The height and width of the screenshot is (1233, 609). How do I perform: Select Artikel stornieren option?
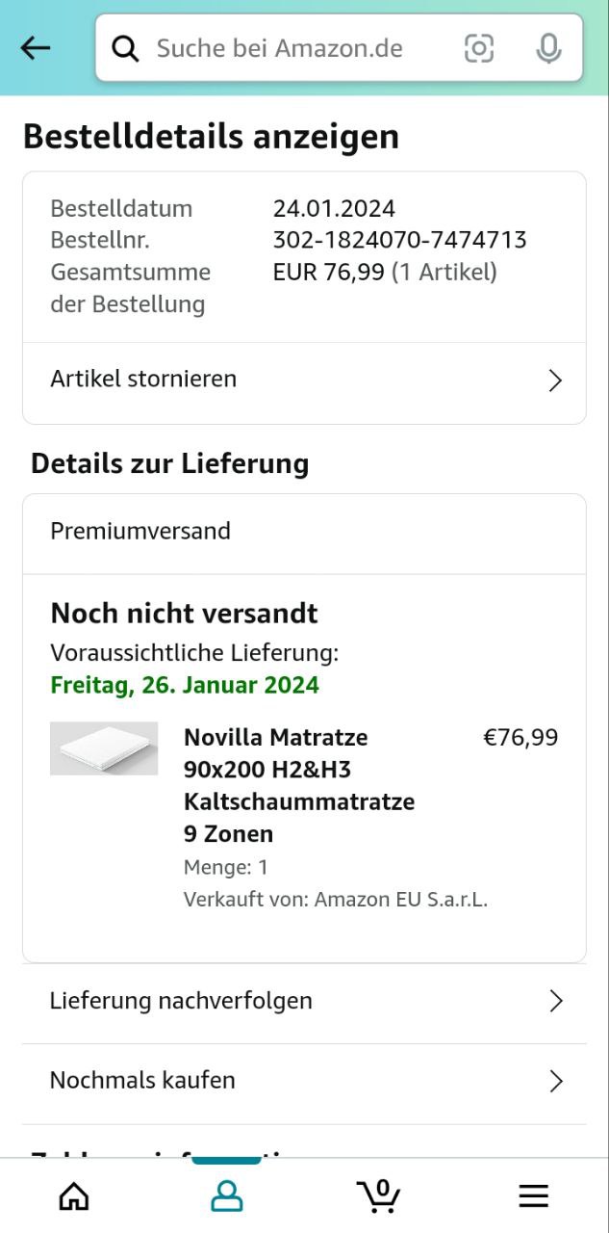click(x=143, y=379)
